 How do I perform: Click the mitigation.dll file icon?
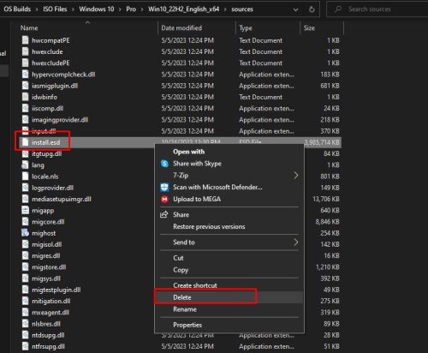coord(26,301)
